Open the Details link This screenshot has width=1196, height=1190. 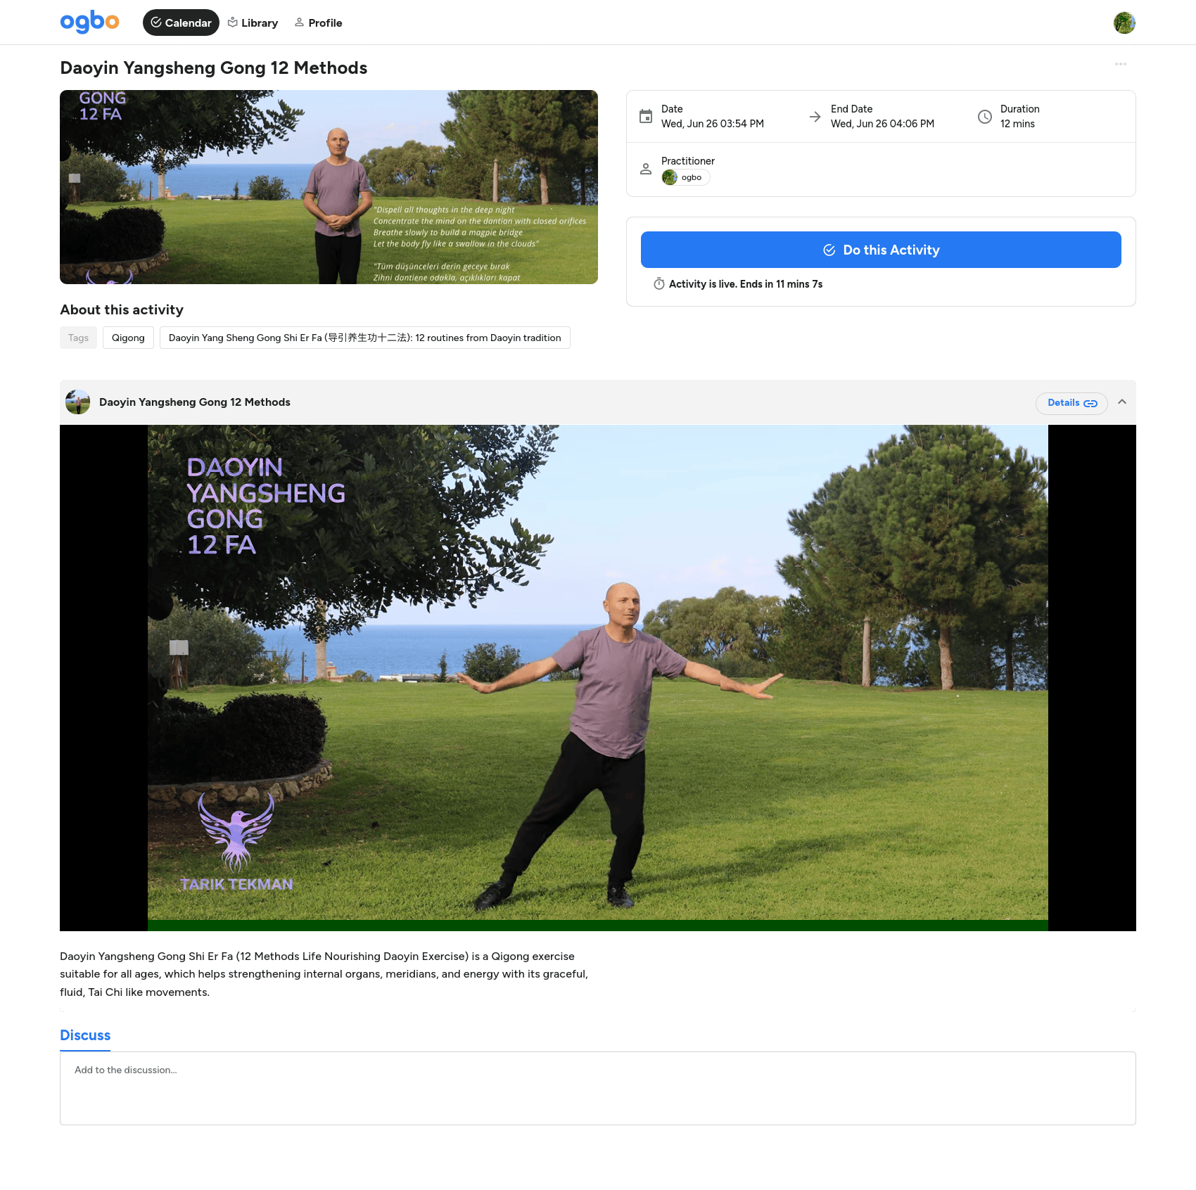pyautogui.click(x=1071, y=403)
